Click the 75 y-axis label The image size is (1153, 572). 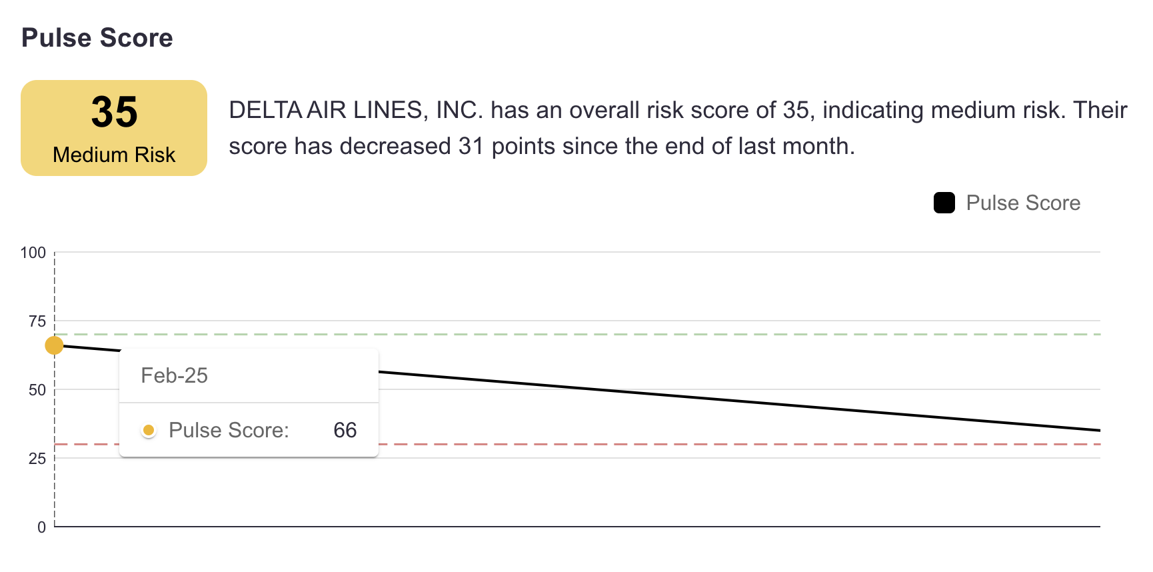[x=37, y=321]
